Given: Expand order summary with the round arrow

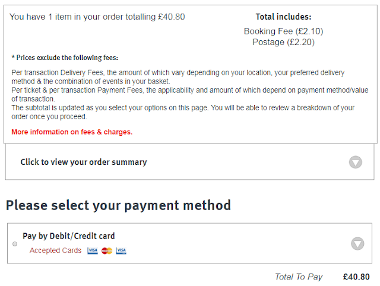Looking at the screenshot, I should [356, 162].
